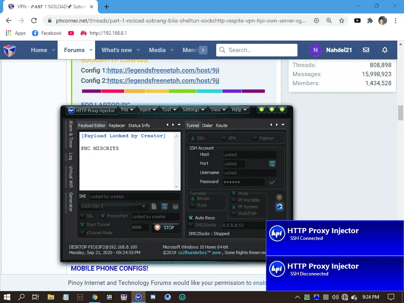Open the YouTube bookmark icon in bookmarks bar
Image resolution: width=404 pixels, height=303 pixels.
tap(71, 33)
